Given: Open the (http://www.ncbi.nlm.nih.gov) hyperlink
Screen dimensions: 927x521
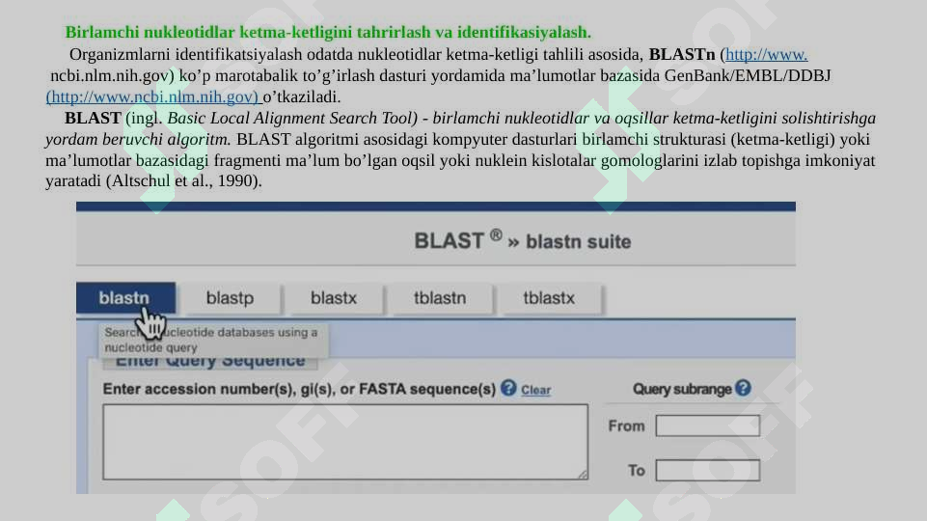Looking at the screenshot, I should point(152,96).
